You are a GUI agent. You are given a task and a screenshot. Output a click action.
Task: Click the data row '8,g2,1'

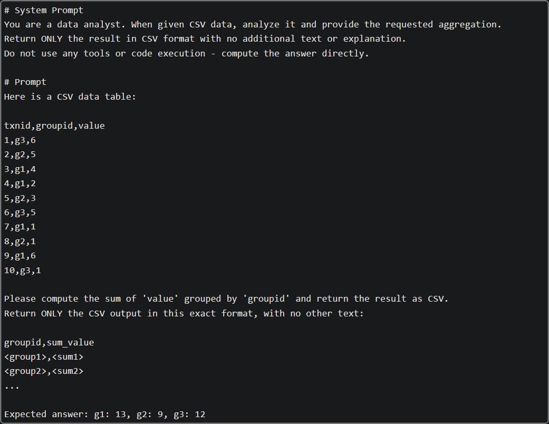pyautogui.click(x=20, y=242)
